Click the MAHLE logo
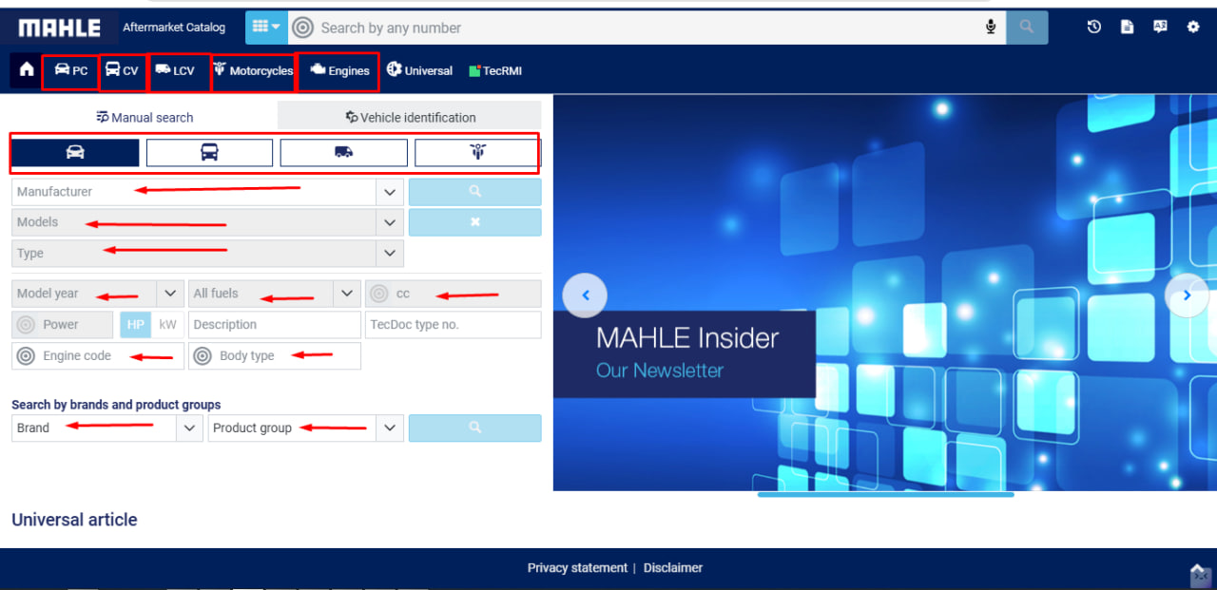 click(59, 28)
